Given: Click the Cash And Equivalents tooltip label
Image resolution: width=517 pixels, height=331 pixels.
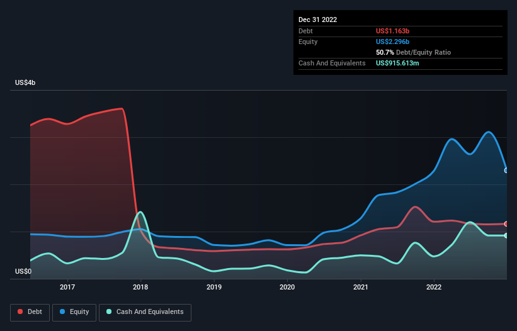Looking at the screenshot, I should 332,63.
